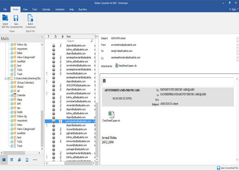Toggle the depg folder checkbox

tap(12, 100)
